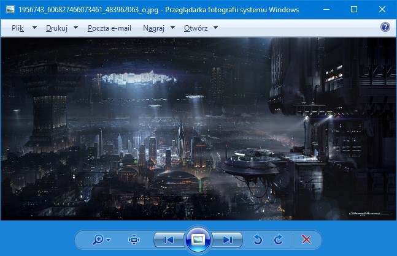Screen dimensions: 397x256
Task: Expand the Otwórz dropdown arrow
Action: click(x=216, y=28)
